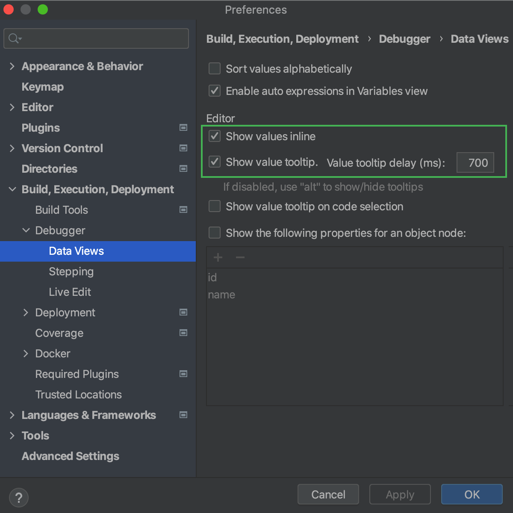The image size is (513, 513).
Task: Open the Help question mark icon
Action: pos(18,497)
